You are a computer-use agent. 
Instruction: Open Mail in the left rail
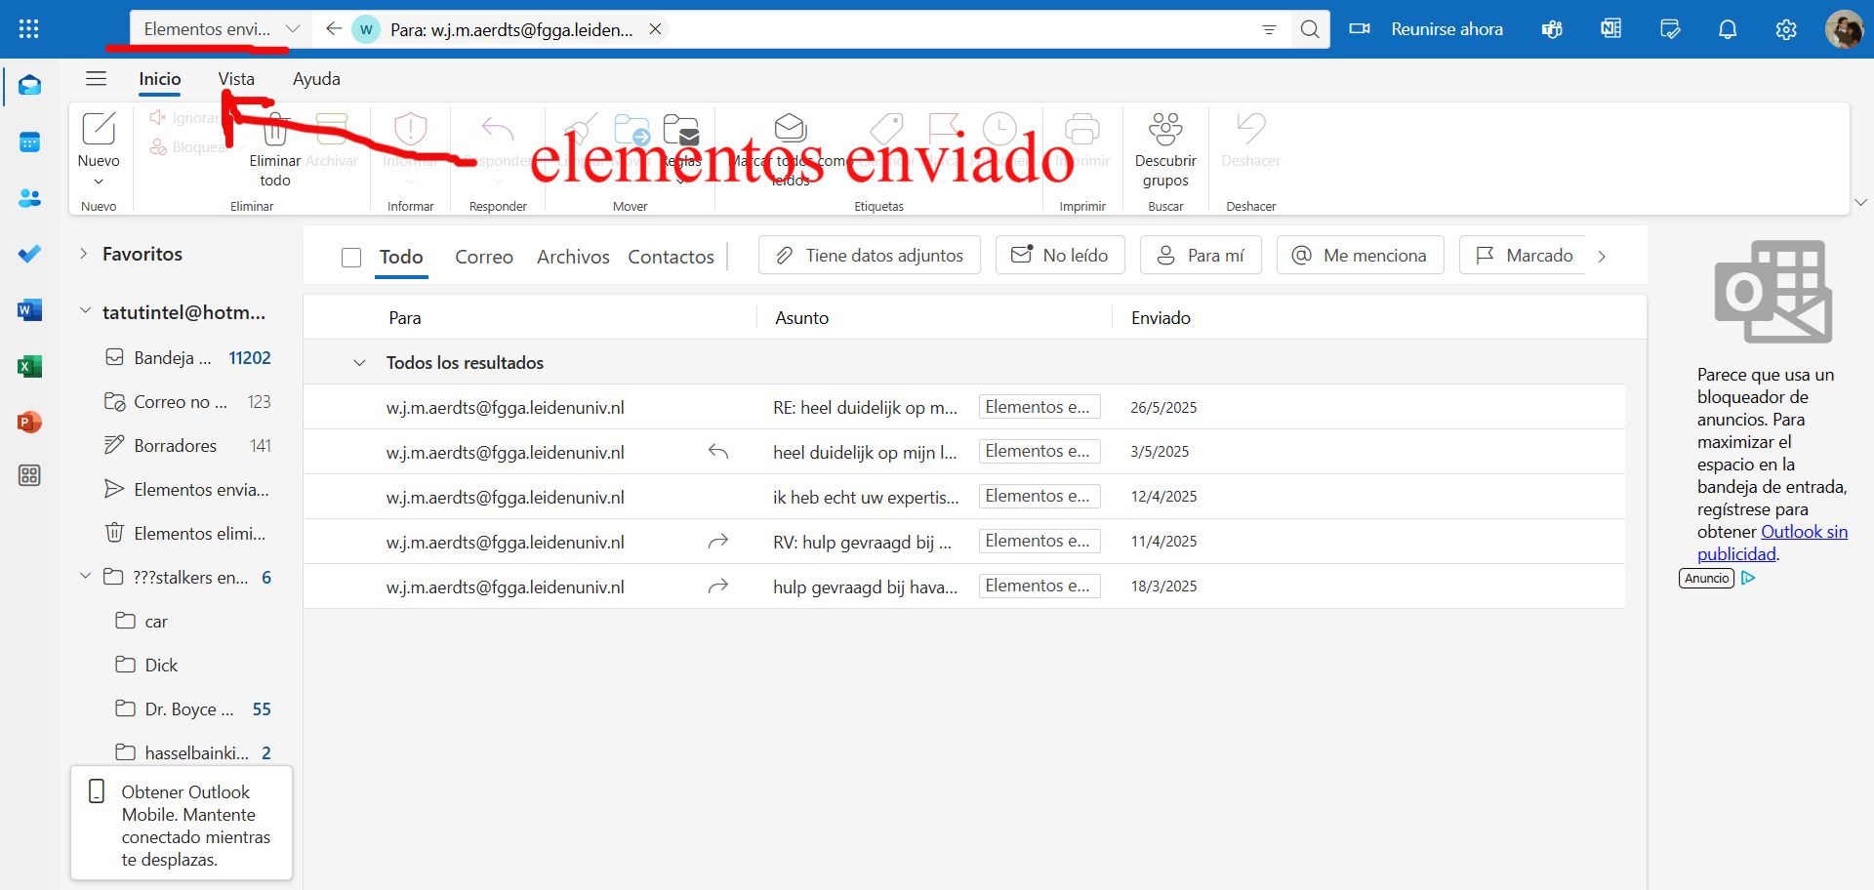coord(29,86)
